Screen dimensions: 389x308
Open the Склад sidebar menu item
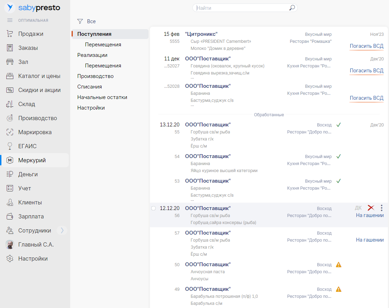tap(27, 104)
